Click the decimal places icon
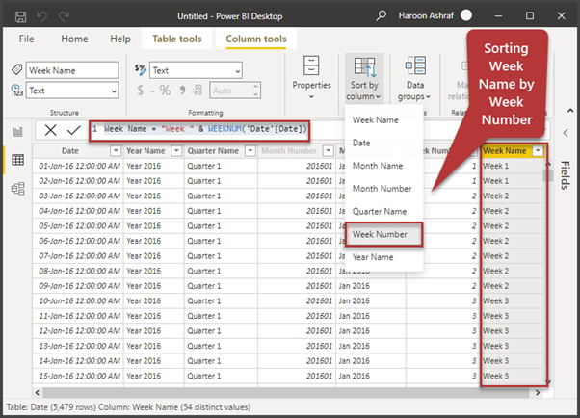The height and width of the screenshot is (418, 580). coord(197,90)
